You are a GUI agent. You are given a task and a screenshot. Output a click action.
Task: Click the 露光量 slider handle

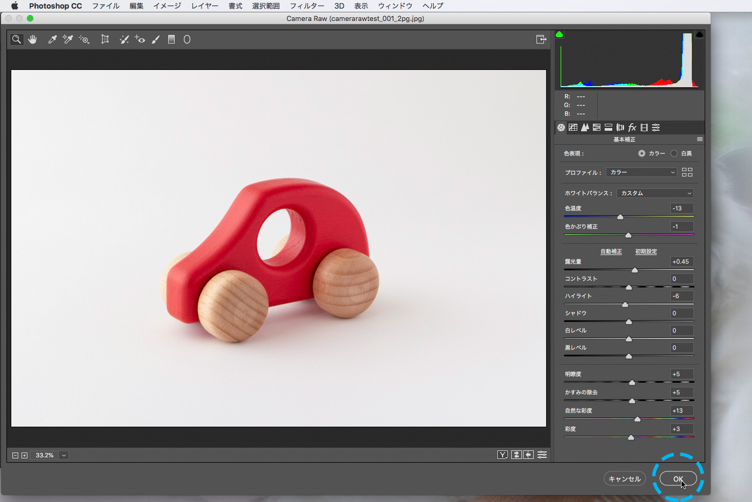click(635, 270)
